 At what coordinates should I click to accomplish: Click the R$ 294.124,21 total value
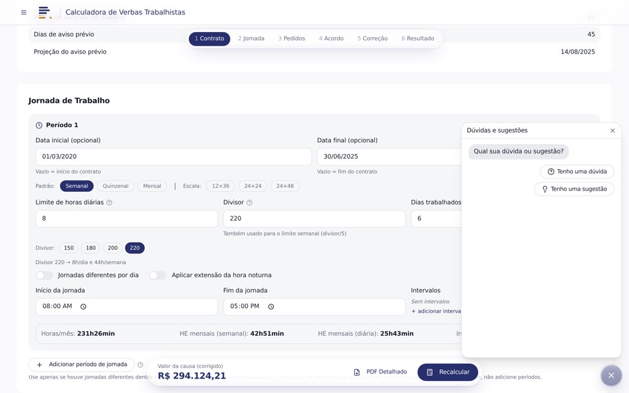192,376
